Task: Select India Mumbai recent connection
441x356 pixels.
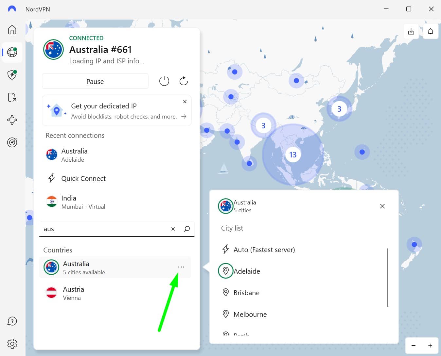Action: [x=116, y=202]
